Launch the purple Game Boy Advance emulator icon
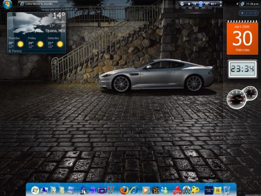261x196 pixels. [x=102, y=190]
